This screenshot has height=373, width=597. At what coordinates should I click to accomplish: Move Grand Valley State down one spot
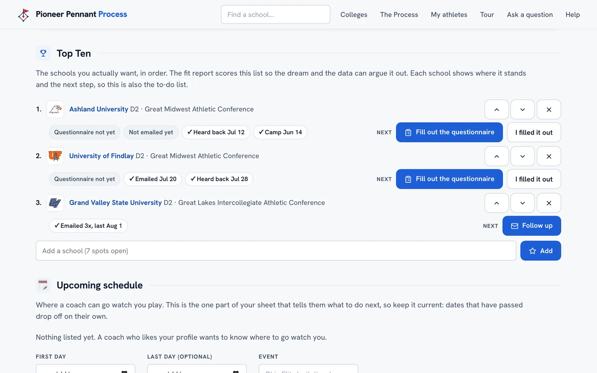[522, 203]
